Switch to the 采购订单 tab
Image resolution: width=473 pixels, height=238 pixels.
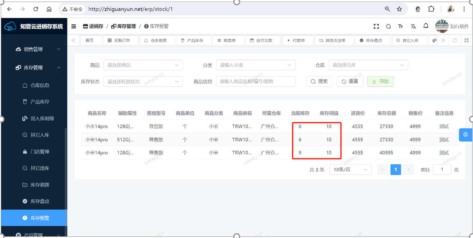tap(121, 40)
